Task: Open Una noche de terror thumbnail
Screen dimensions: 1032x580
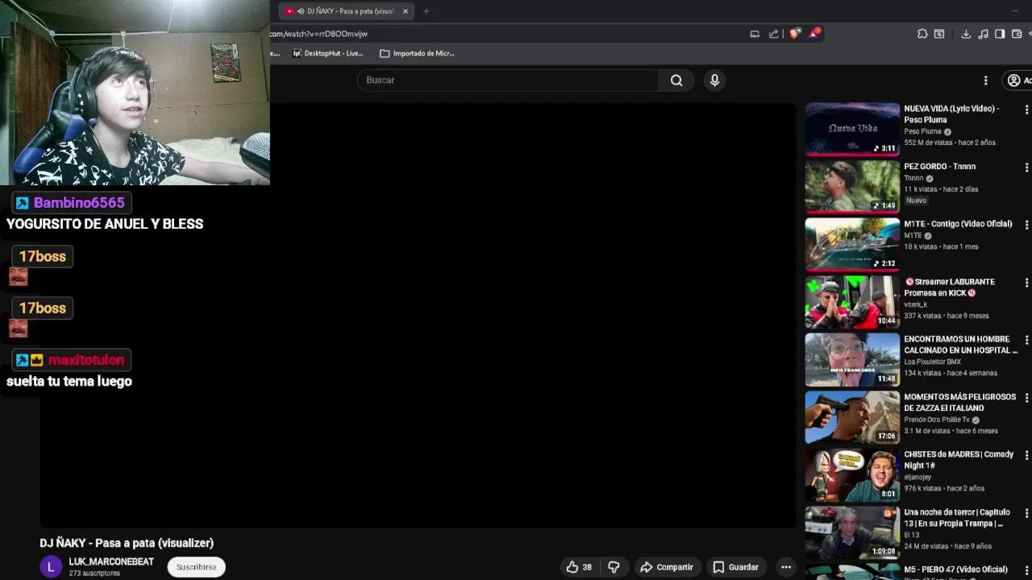Action: click(x=852, y=532)
